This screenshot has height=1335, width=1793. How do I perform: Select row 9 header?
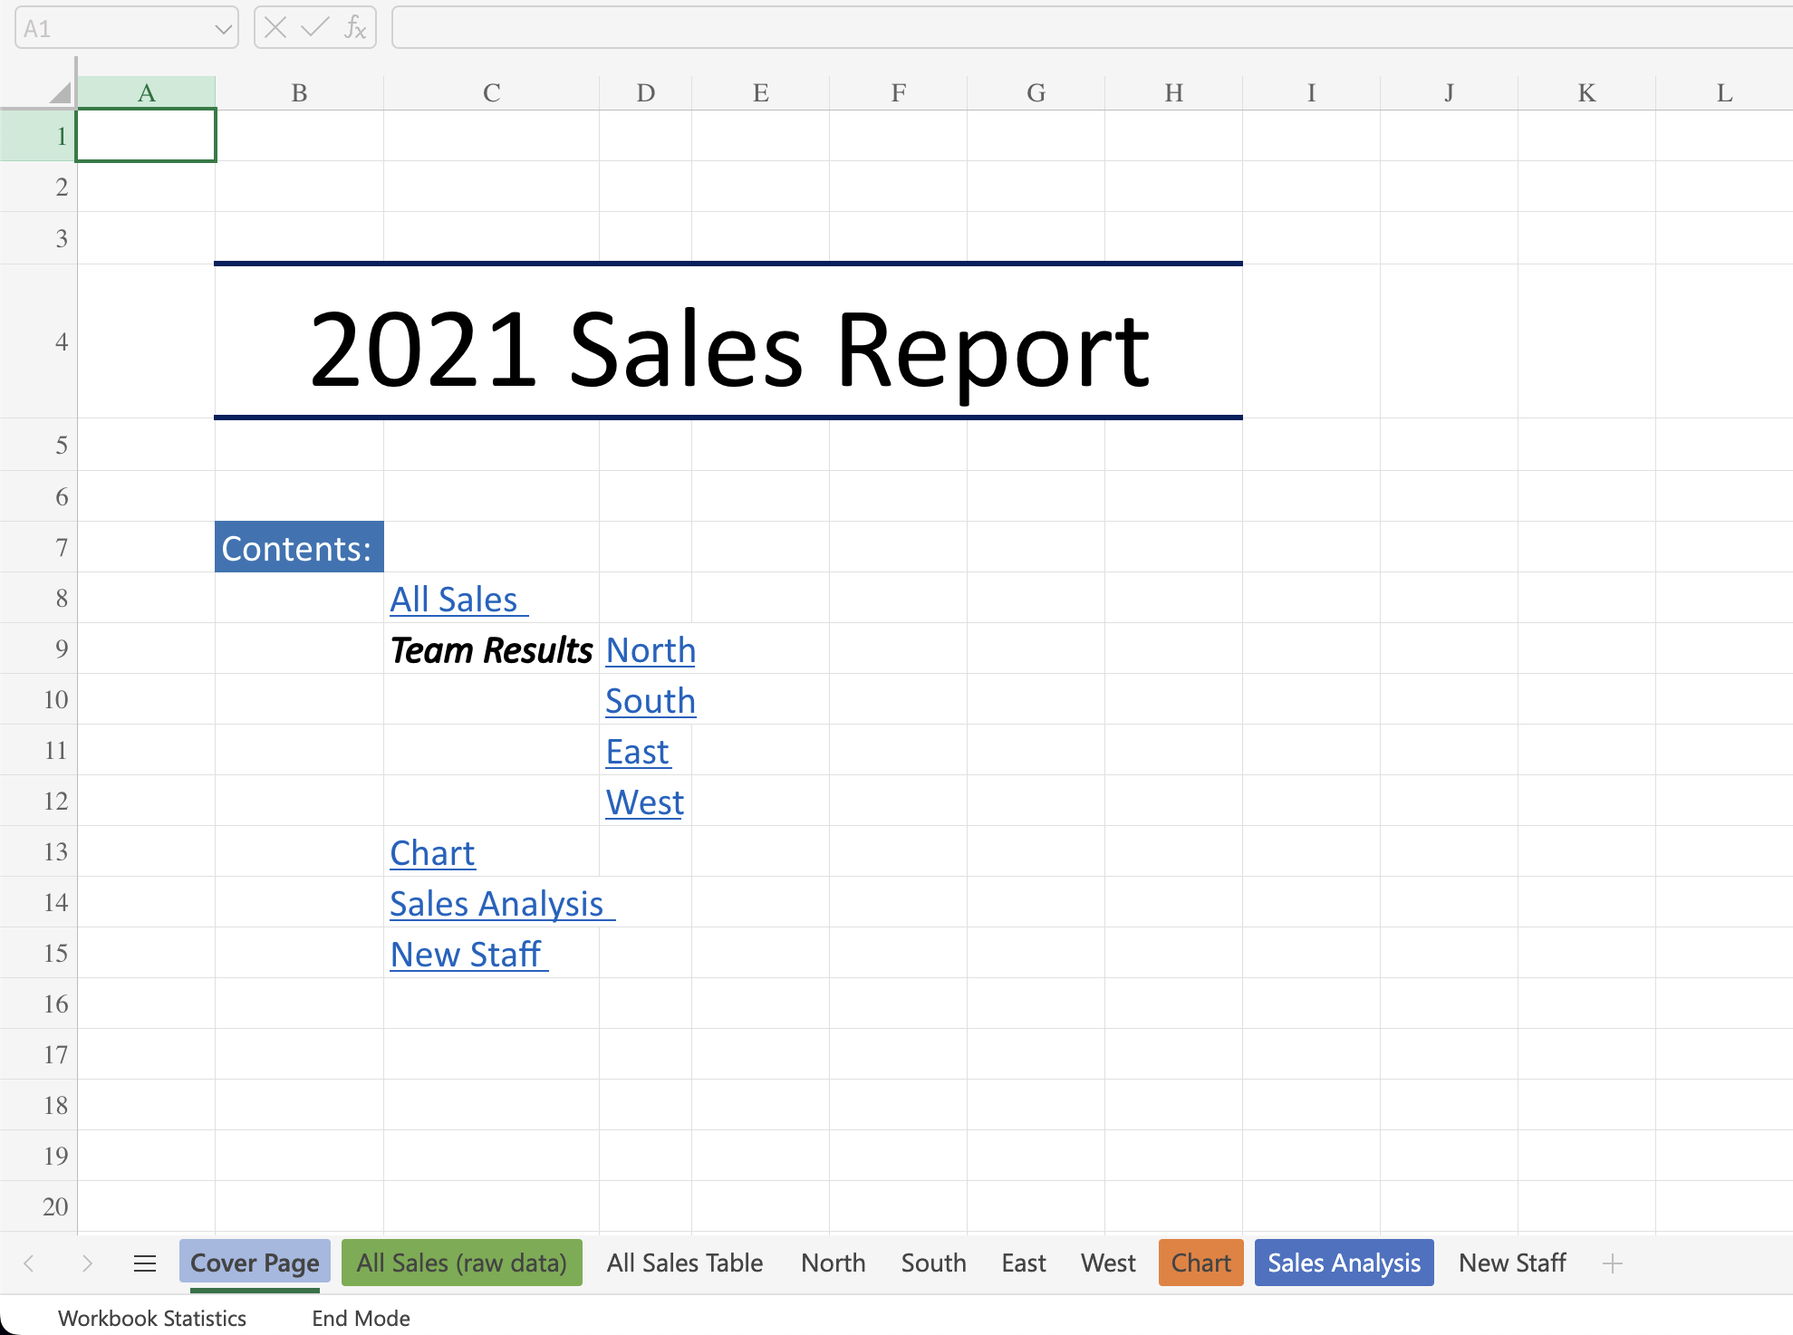[38, 648]
